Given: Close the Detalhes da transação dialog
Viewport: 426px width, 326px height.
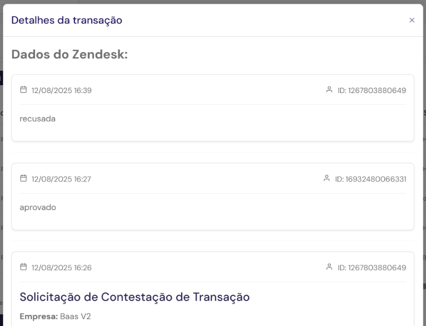Looking at the screenshot, I should (x=412, y=20).
